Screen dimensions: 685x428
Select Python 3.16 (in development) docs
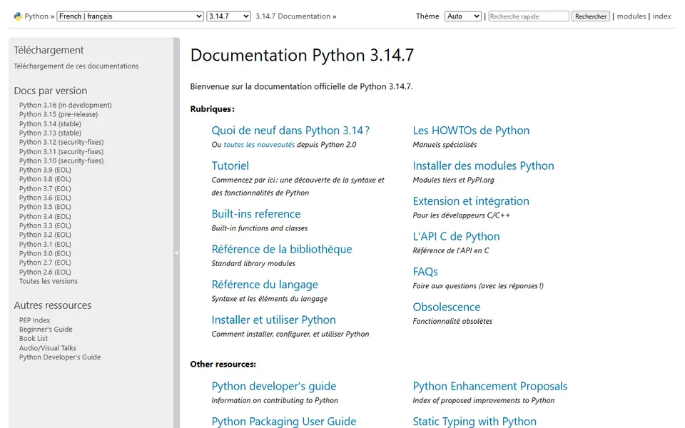pyautogui.click(x=66, y=106)
